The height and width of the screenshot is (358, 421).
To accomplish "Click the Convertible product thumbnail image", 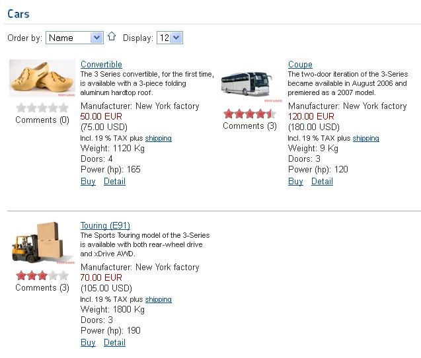I will pos(42,79).
